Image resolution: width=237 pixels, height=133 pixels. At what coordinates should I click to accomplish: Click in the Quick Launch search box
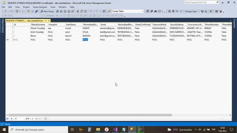click(200, 2)
